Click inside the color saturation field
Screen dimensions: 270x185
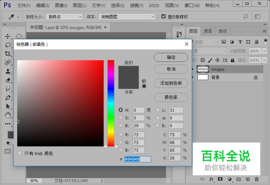(x=60, y=103)
